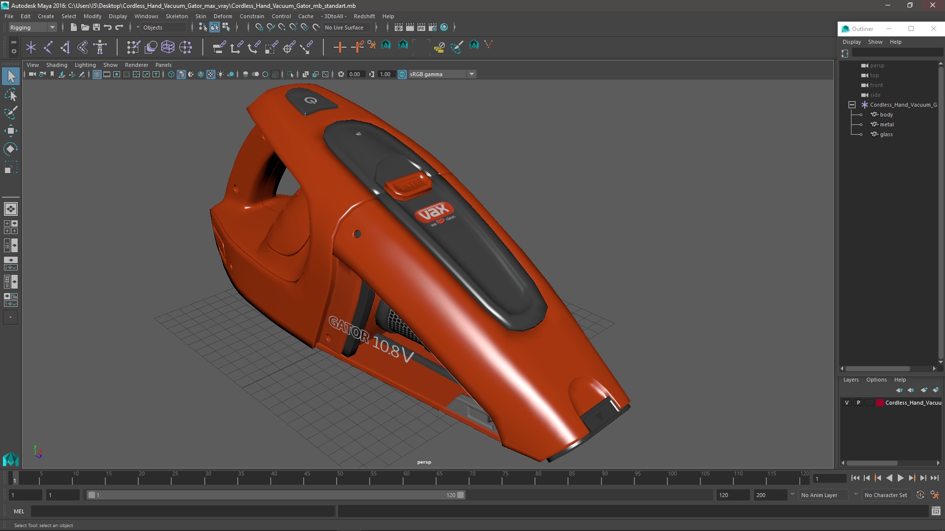The image size is (945, 531).
Task: Collapse the Cordless_Hand_Vacuum_G group
Action: pos(852,105)
